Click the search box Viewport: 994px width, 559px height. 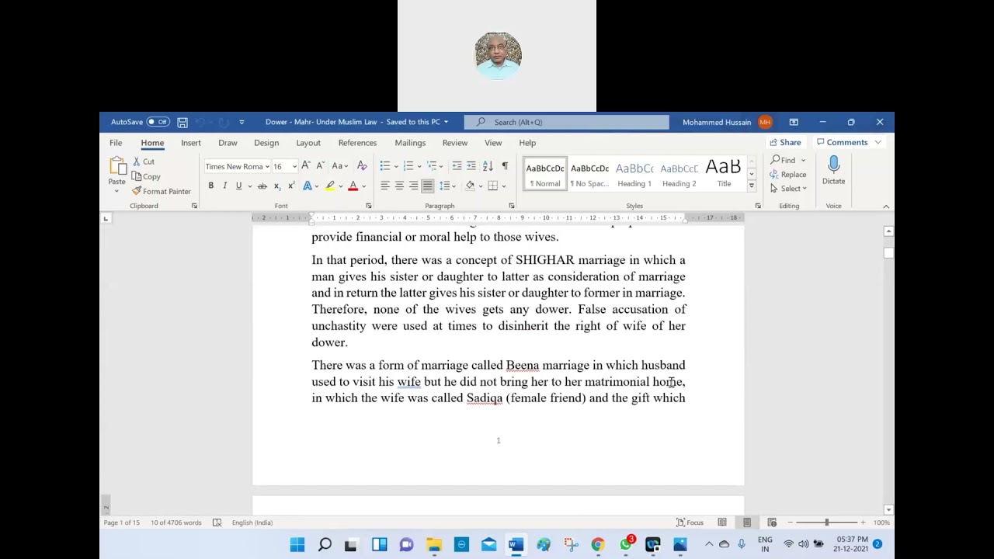(x=567, y=122)
